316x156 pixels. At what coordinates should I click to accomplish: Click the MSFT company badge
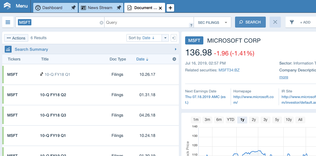pyautogui.click(x=194, y=40)
